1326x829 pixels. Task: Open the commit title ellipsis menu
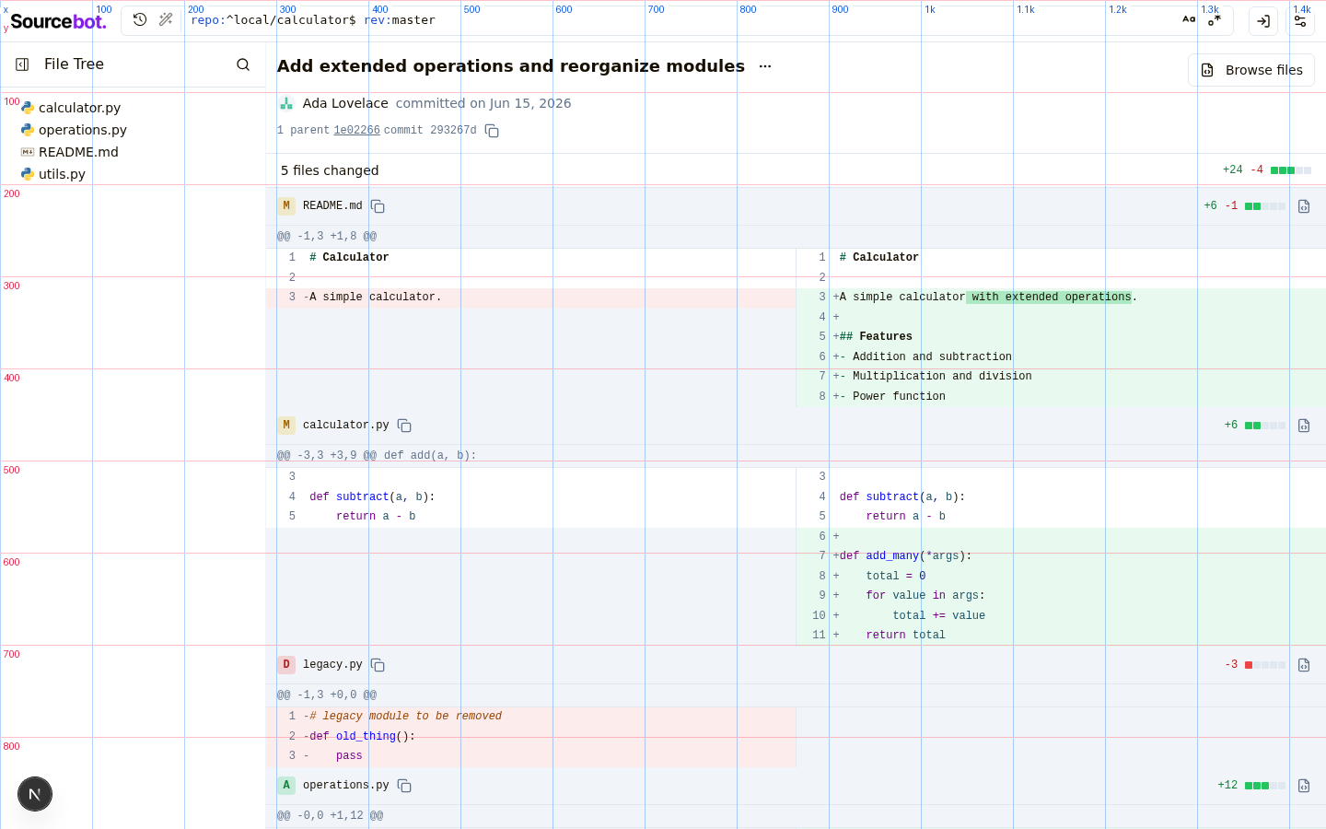click(x=765, y=66)
